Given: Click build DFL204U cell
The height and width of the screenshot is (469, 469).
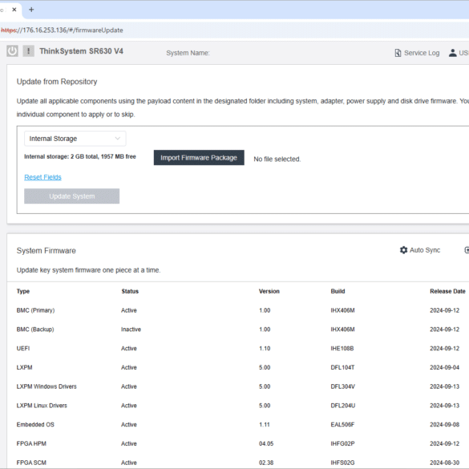Looking at the screenshot, I should click(343, 406).
